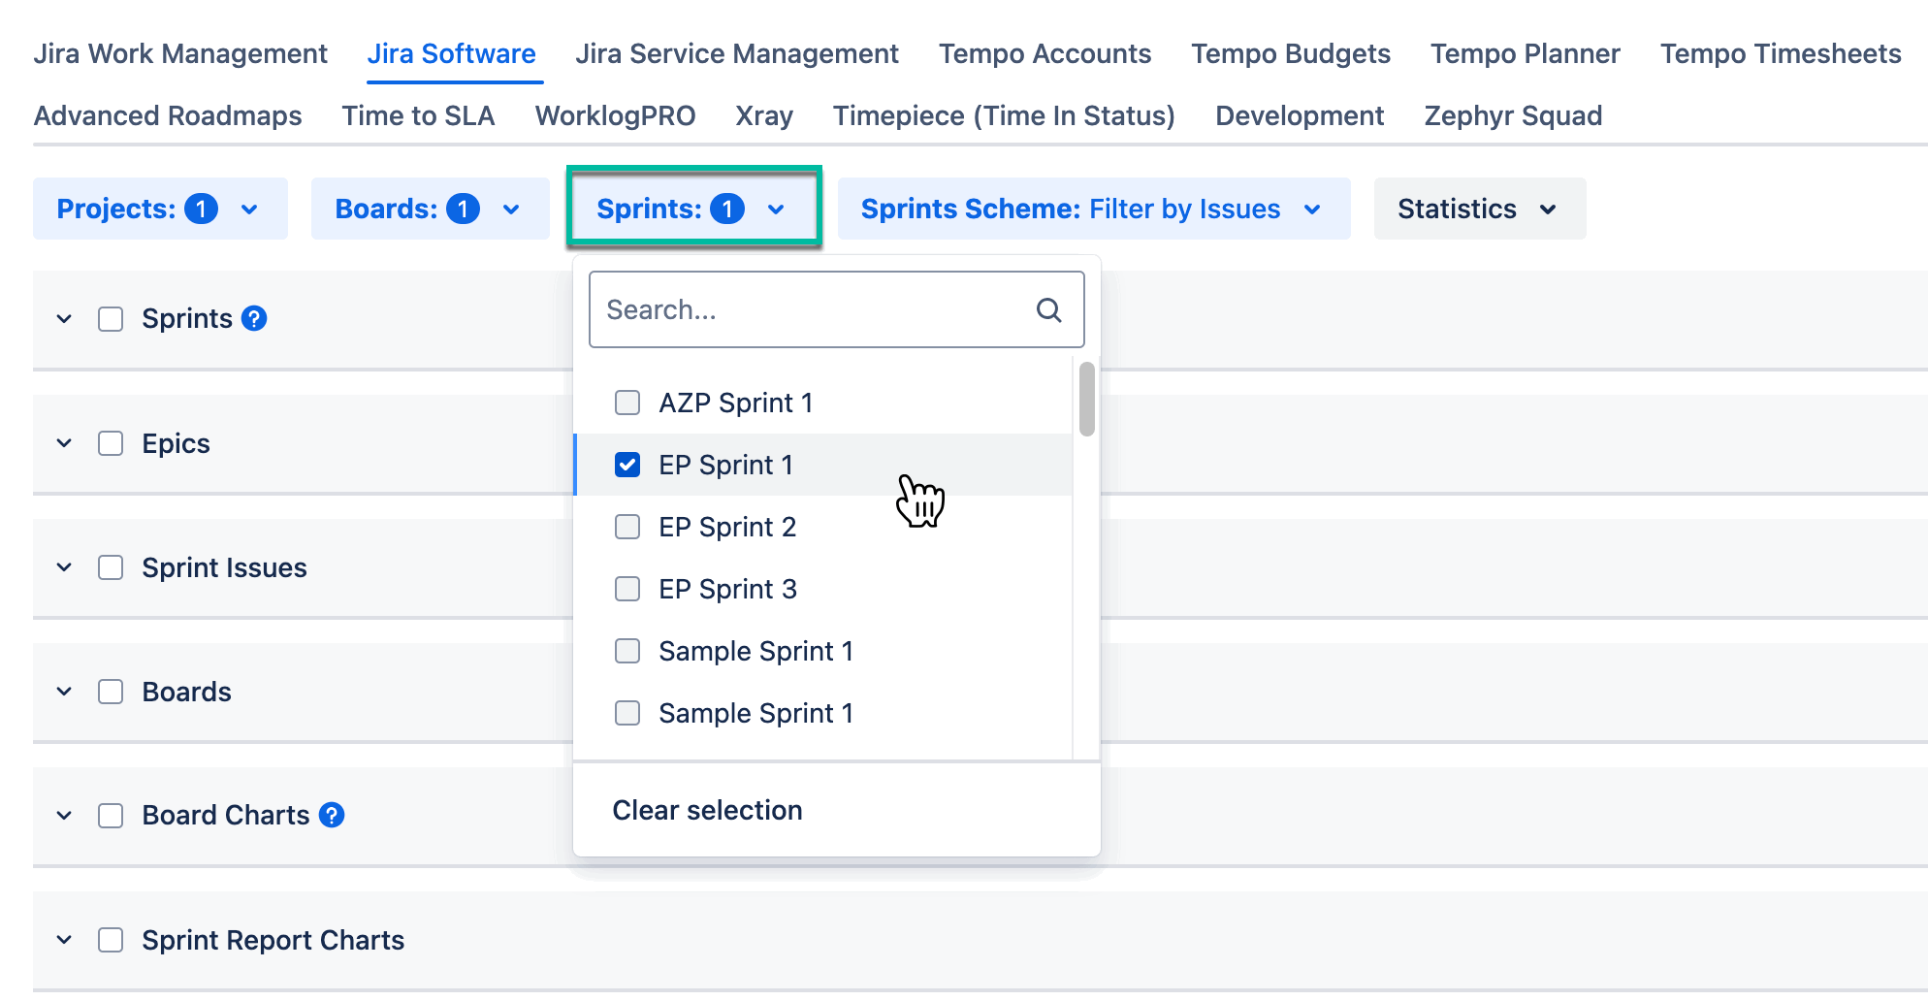
Task: Click the help icon next to Sprints
Action: (x=254, y=318)
